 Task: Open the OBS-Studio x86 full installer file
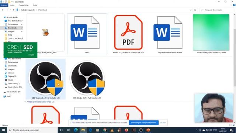click(46, 79)
